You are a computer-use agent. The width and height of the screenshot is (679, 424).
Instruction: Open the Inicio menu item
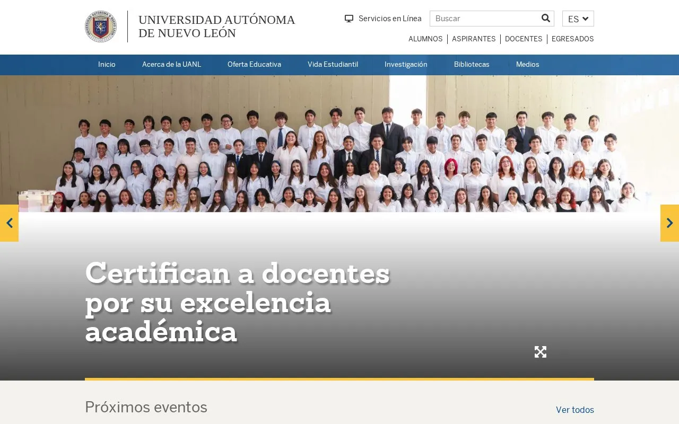click(x=107, y=65)
